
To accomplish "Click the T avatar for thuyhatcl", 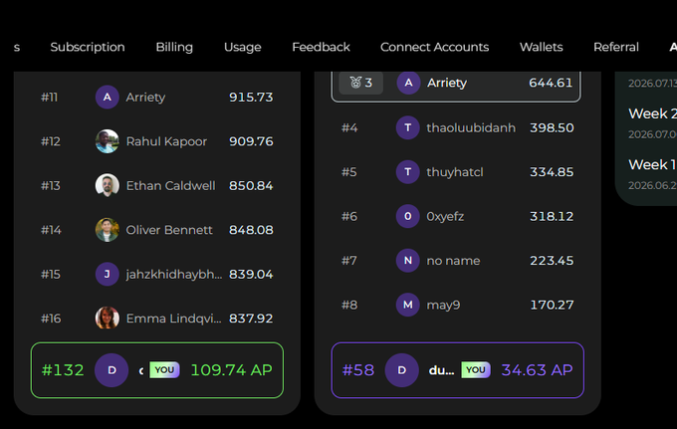I will pos(408,172).
